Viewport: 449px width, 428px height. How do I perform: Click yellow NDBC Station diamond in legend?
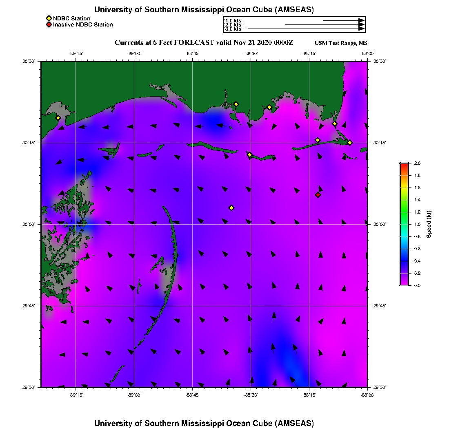coord(49,18)
